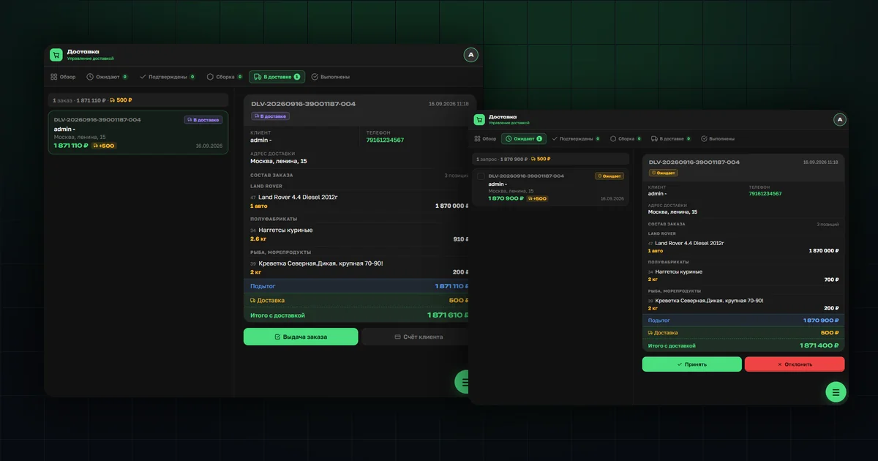Switch to Обзор tab in left window
878x461 pixels.
pyautogui.click(x=63, y=77)
